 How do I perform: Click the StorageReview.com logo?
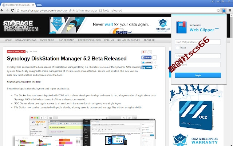click(21, 26)
